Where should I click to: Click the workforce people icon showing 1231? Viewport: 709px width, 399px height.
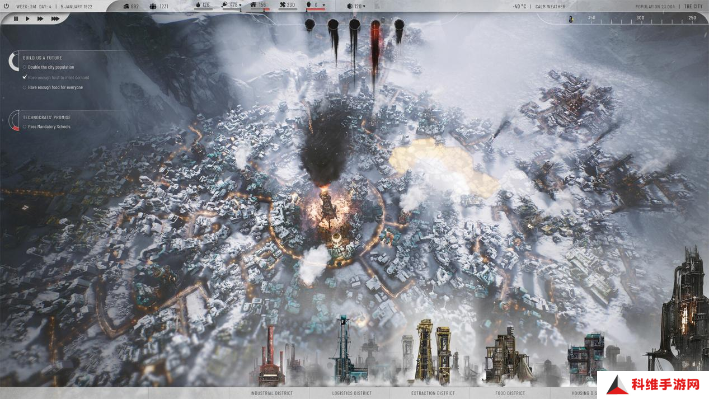153,6
